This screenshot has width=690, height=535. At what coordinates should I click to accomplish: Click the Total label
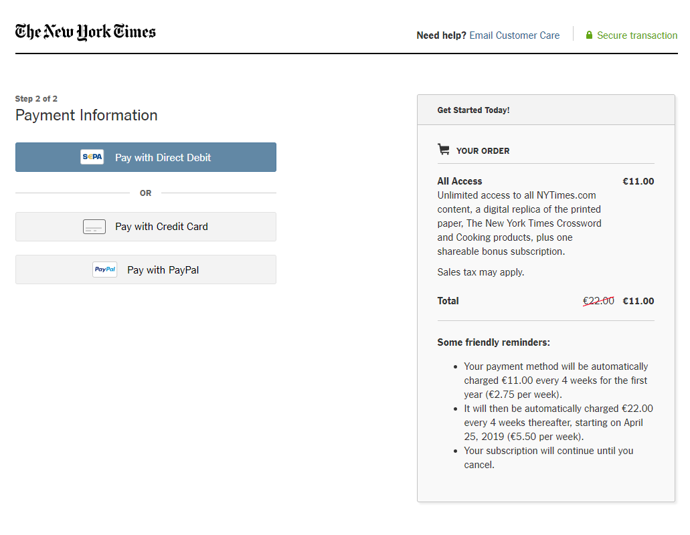(448, 301)
